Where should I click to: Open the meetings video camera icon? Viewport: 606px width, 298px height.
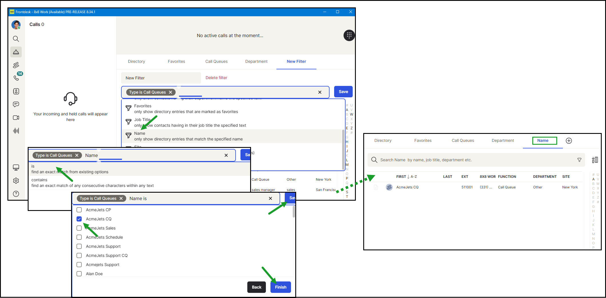pos(16,118)
